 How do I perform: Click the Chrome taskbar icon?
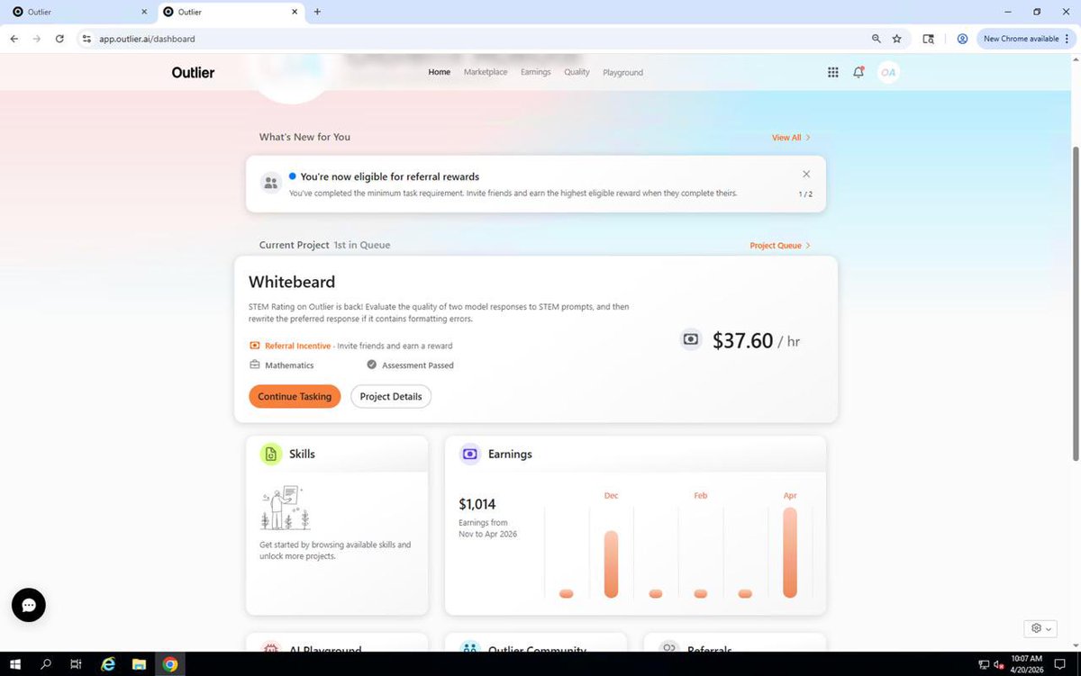point(169,664)
